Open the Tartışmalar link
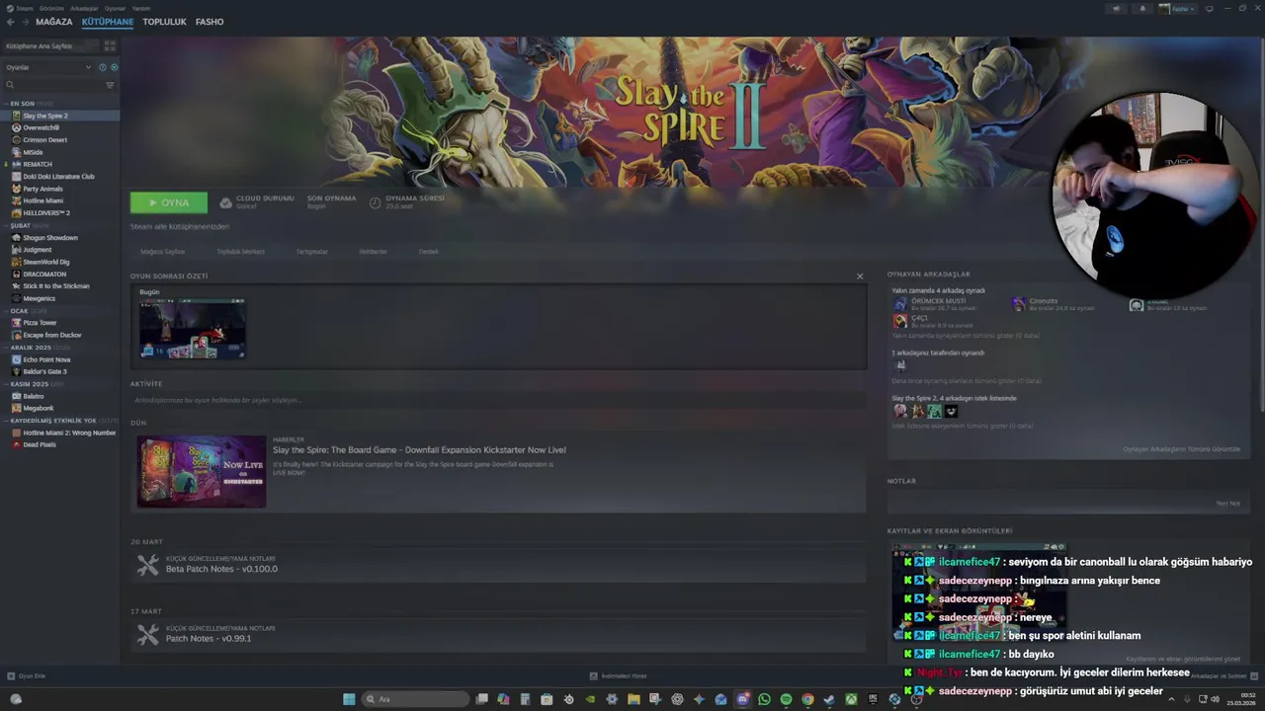 point(311,252)
